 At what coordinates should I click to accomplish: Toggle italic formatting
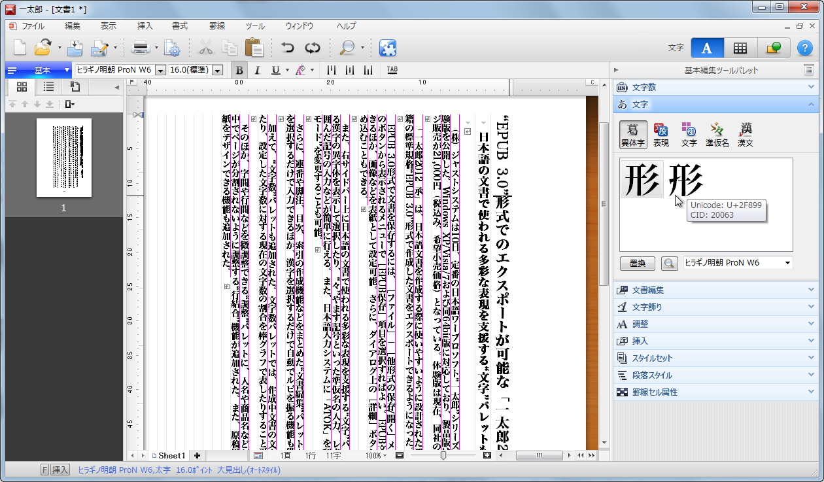(x=257, y=70)
